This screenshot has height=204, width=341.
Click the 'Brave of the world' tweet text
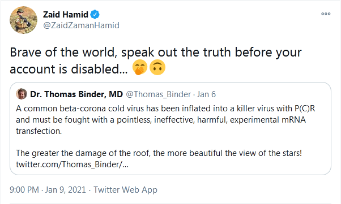[156, 53]
